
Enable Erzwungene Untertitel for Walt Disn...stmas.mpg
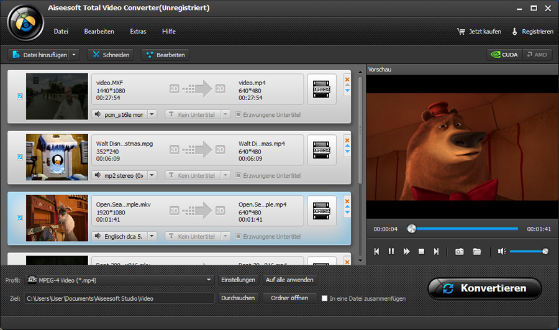point(238,175)
